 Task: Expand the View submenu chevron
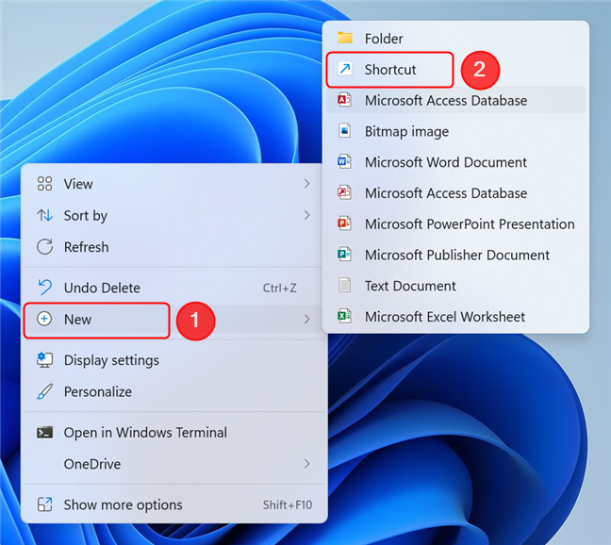307,184
